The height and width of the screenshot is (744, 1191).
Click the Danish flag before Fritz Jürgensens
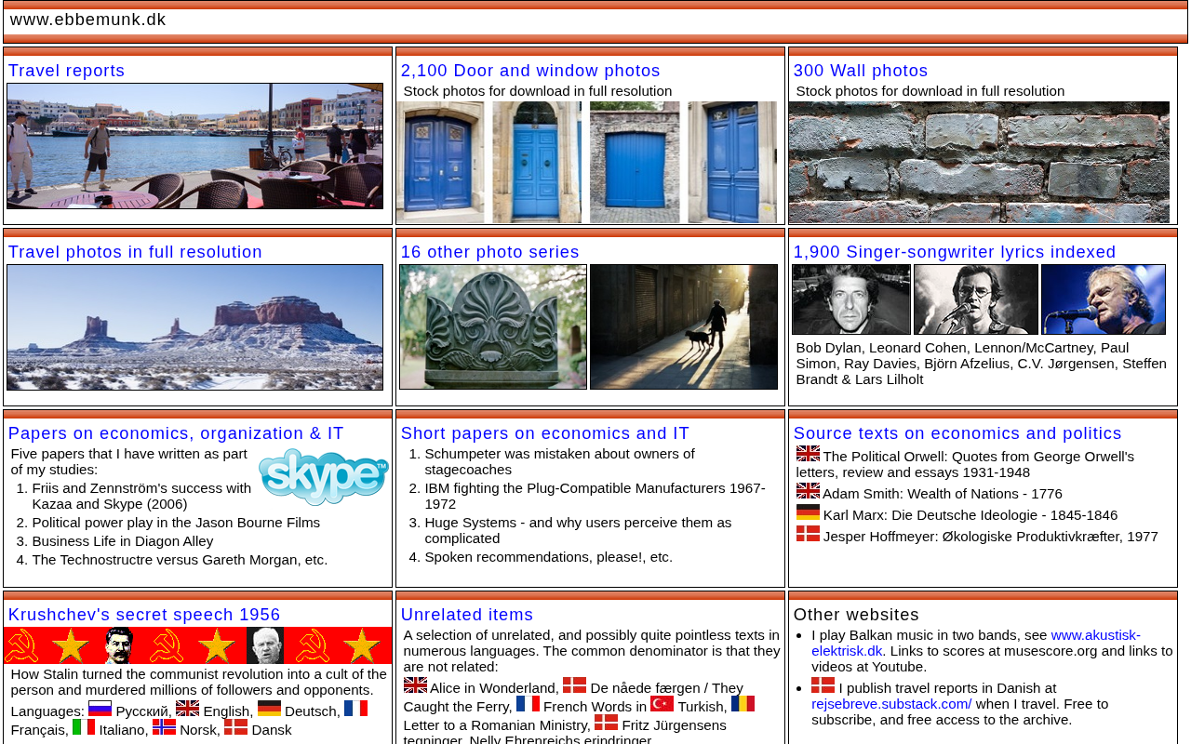(x=606, y=723)
